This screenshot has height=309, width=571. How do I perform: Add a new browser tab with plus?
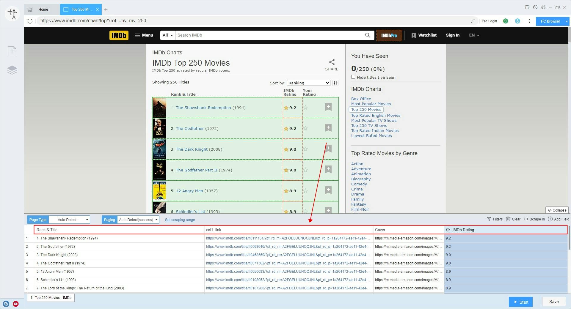coord(106,10)
